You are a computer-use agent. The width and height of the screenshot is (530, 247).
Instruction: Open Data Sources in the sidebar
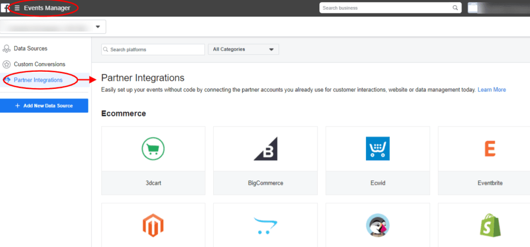pyautogui.click(x=31, y=49)
